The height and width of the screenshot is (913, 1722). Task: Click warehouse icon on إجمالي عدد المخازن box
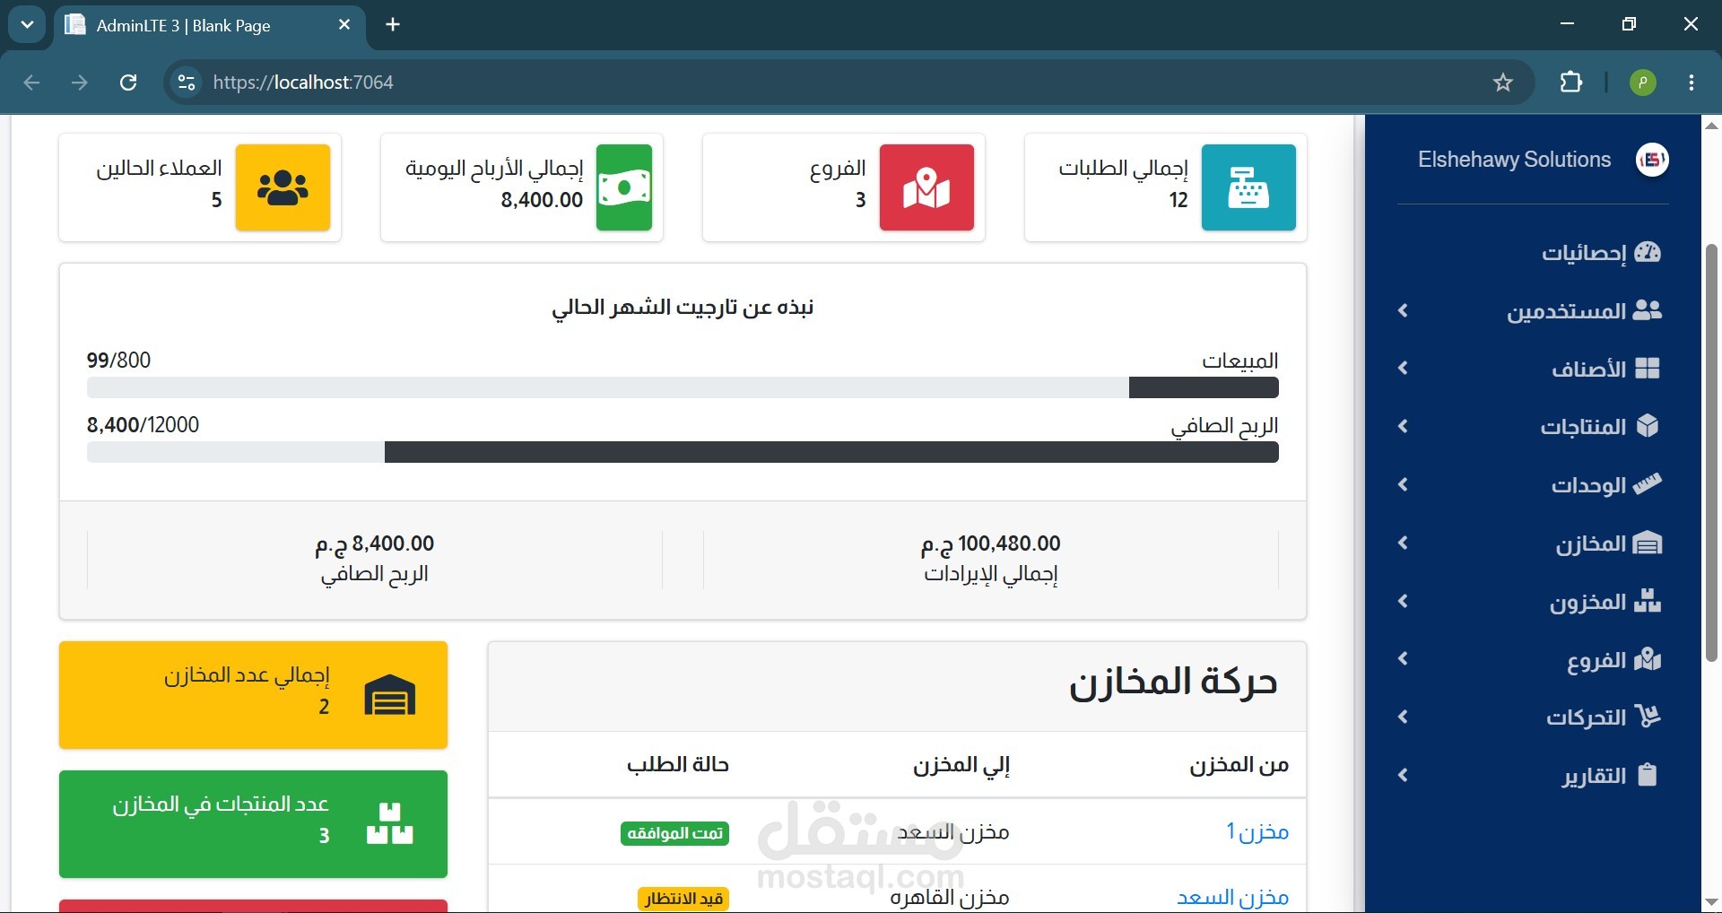[390, 695]
